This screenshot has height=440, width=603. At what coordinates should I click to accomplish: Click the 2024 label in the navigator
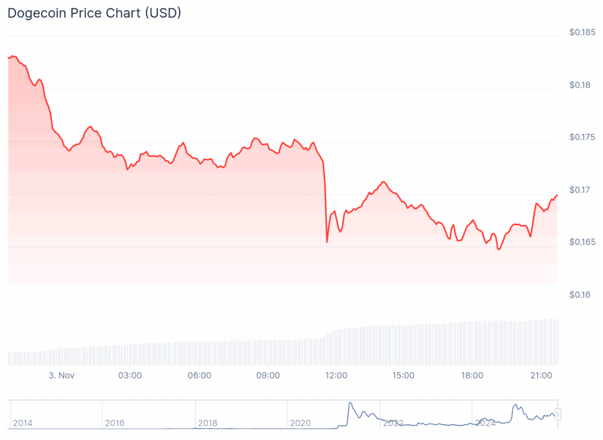coord(485,423)
